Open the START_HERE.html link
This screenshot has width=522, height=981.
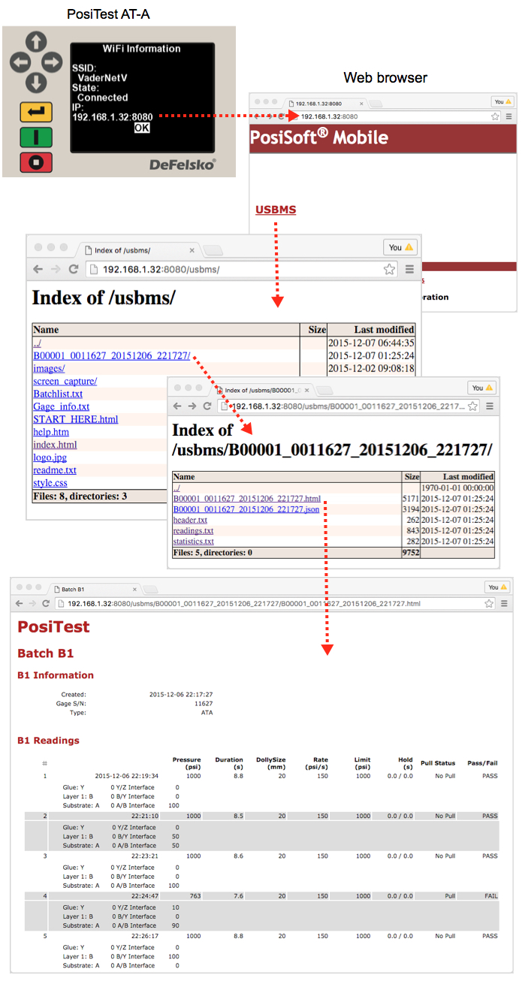(x=75, y=419)
